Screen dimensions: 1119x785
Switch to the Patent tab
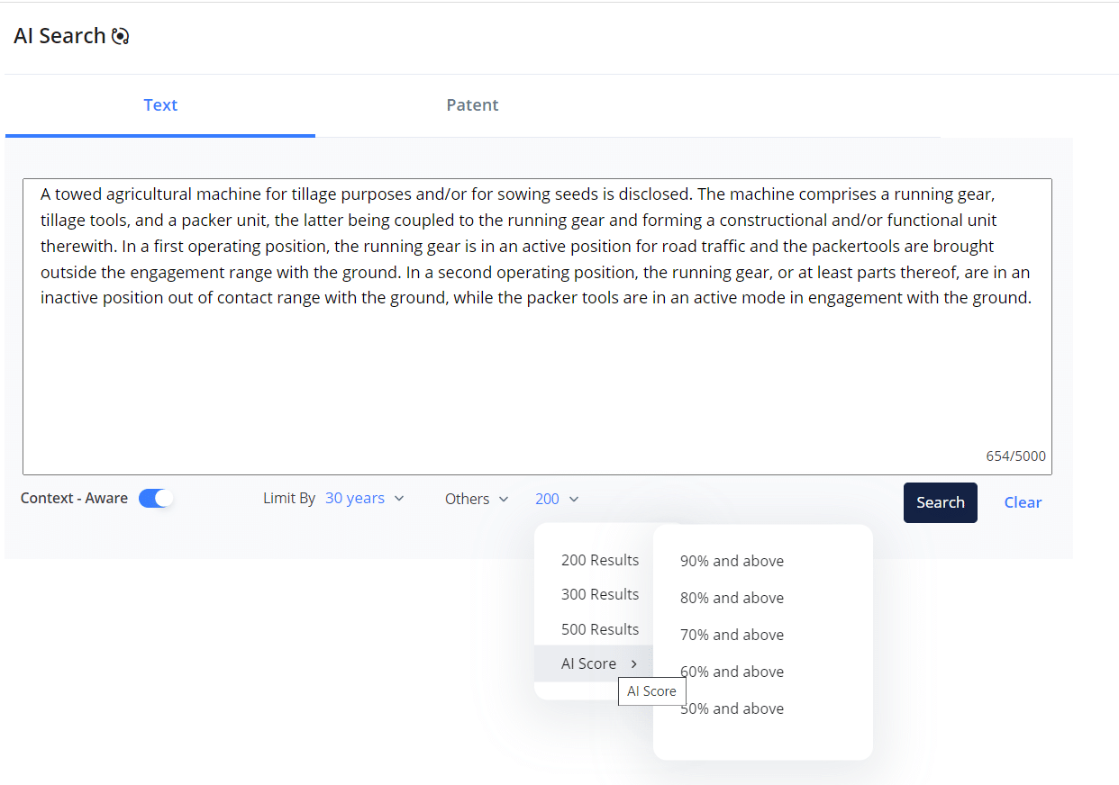tap(472, 105)
